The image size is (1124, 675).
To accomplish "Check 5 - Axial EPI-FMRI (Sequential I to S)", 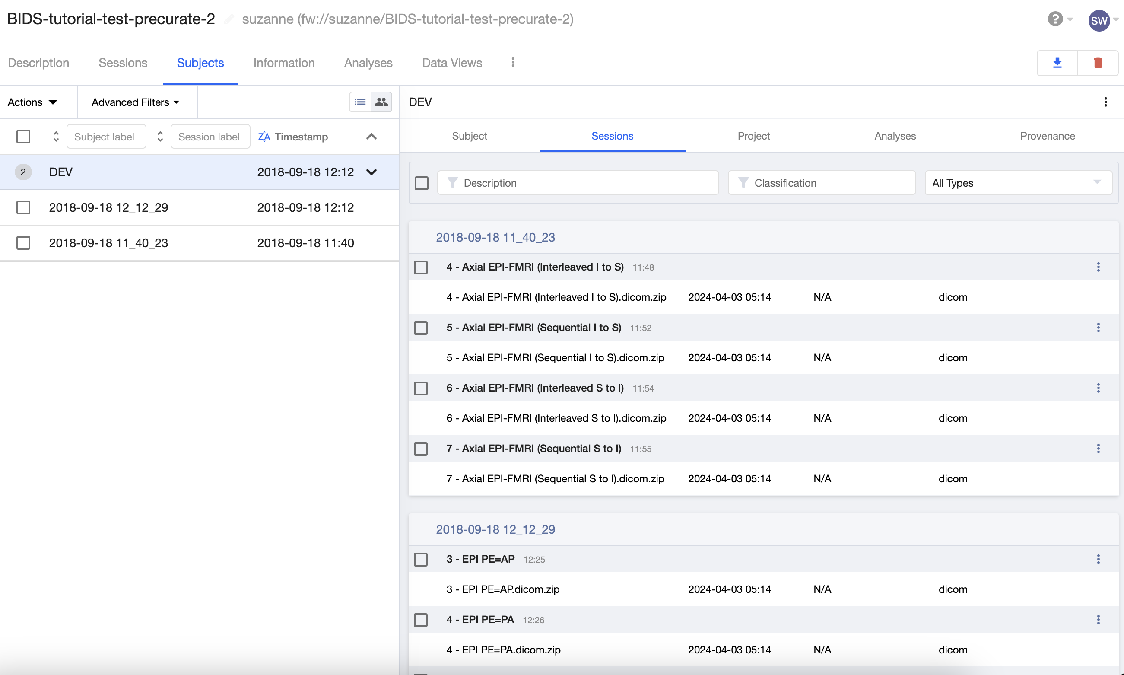I will click(421, 328).
